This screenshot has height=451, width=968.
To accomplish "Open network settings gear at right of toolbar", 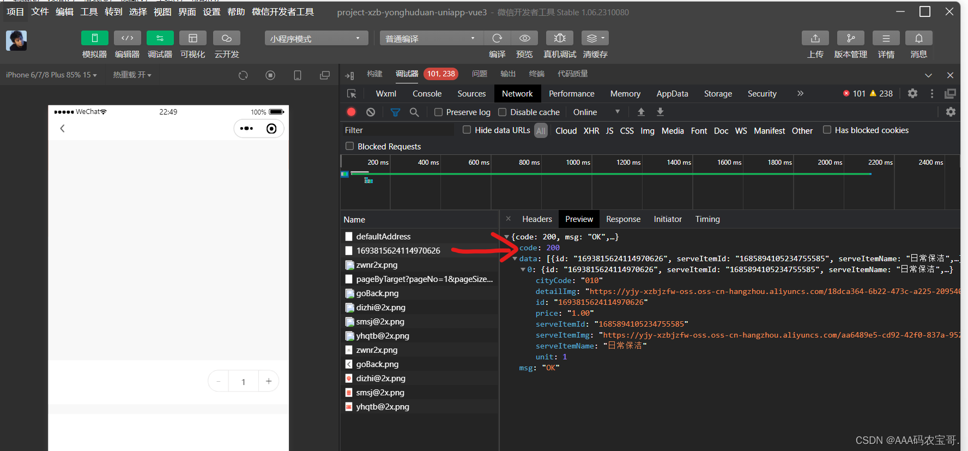I will [x=951, y=112].
